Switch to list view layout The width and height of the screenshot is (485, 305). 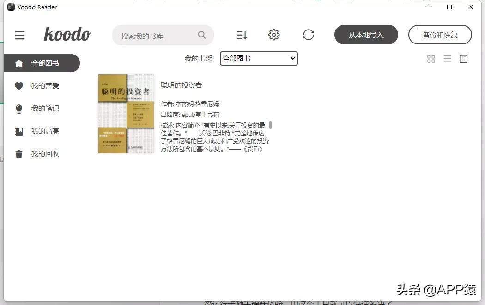pyautogui.click(x=447, y=59)
